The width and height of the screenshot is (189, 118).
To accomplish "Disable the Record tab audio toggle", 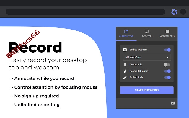I will pos(167,71).
